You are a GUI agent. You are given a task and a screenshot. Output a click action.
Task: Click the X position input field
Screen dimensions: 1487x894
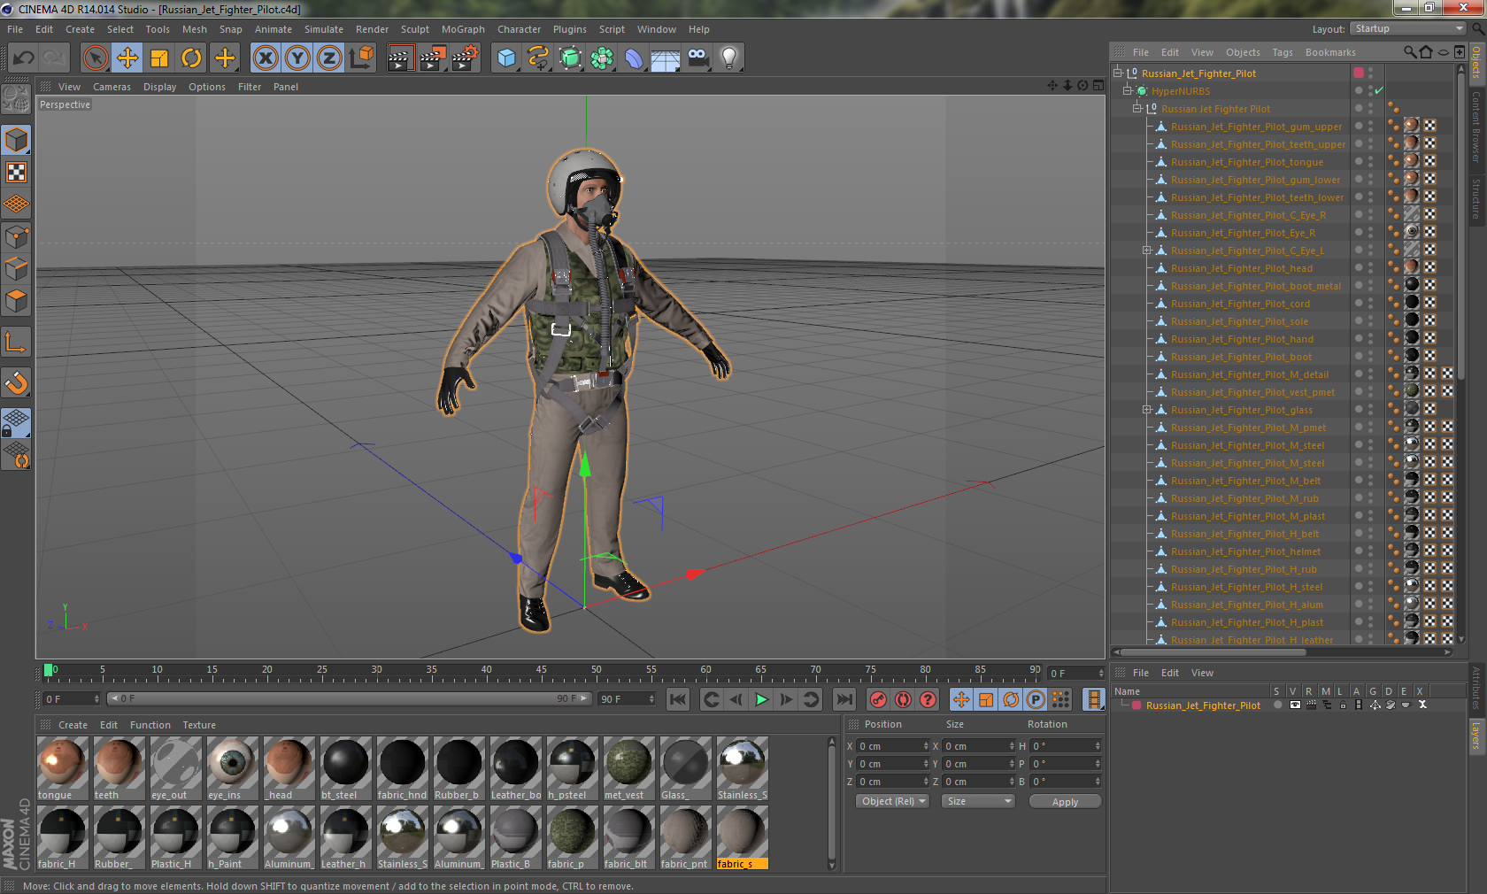893,746
